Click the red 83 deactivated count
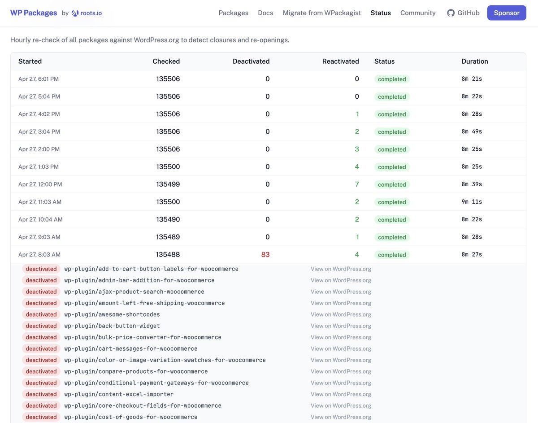The image size is (538, 423). pos(265,254)
